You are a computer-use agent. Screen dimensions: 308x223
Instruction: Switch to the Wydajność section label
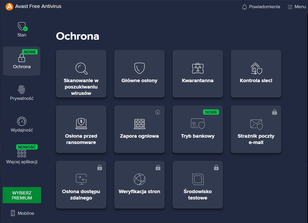point(22,130)
